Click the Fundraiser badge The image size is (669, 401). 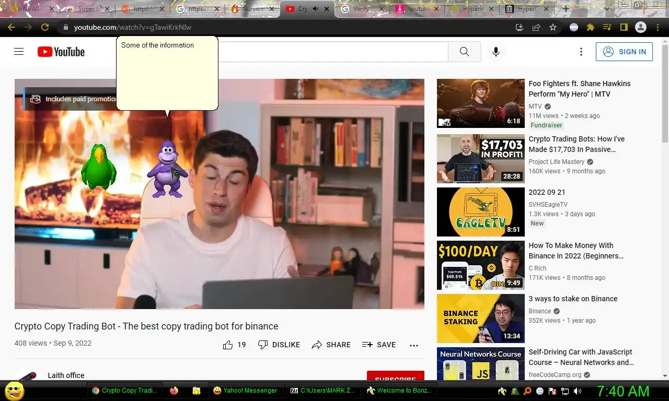[547, 125]
